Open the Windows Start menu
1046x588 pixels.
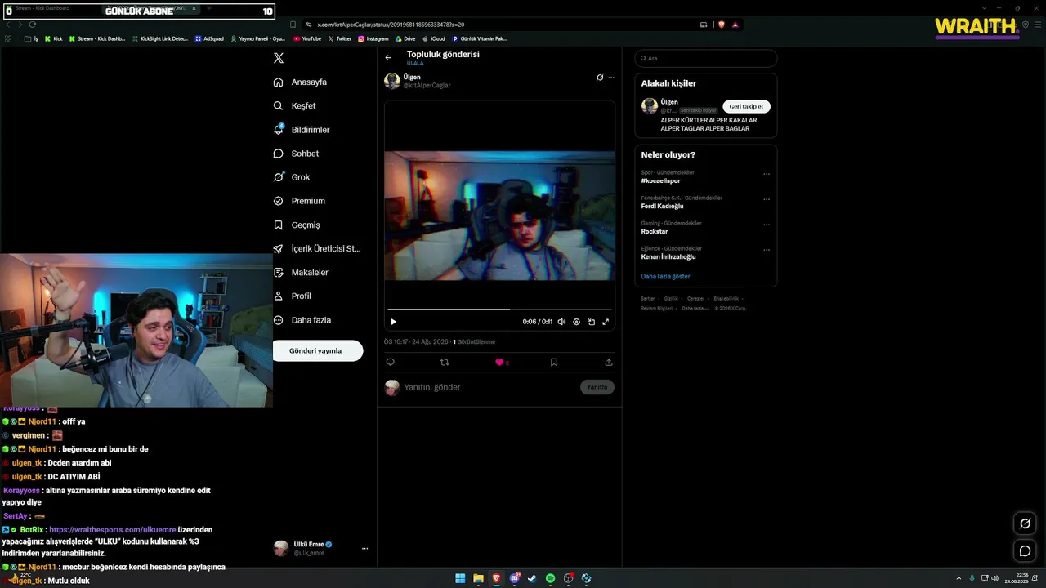click(x=460, y=578)
